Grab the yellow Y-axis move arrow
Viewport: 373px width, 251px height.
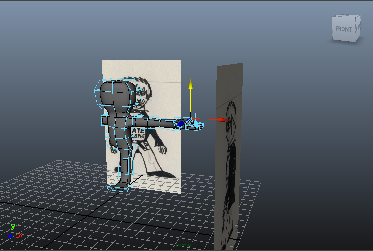190,84
